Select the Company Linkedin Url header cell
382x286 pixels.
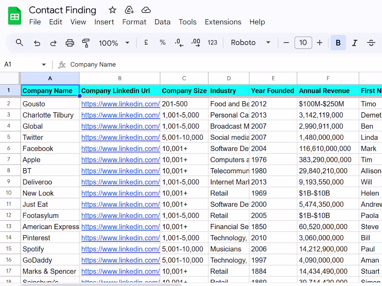[x=119, y=91]
